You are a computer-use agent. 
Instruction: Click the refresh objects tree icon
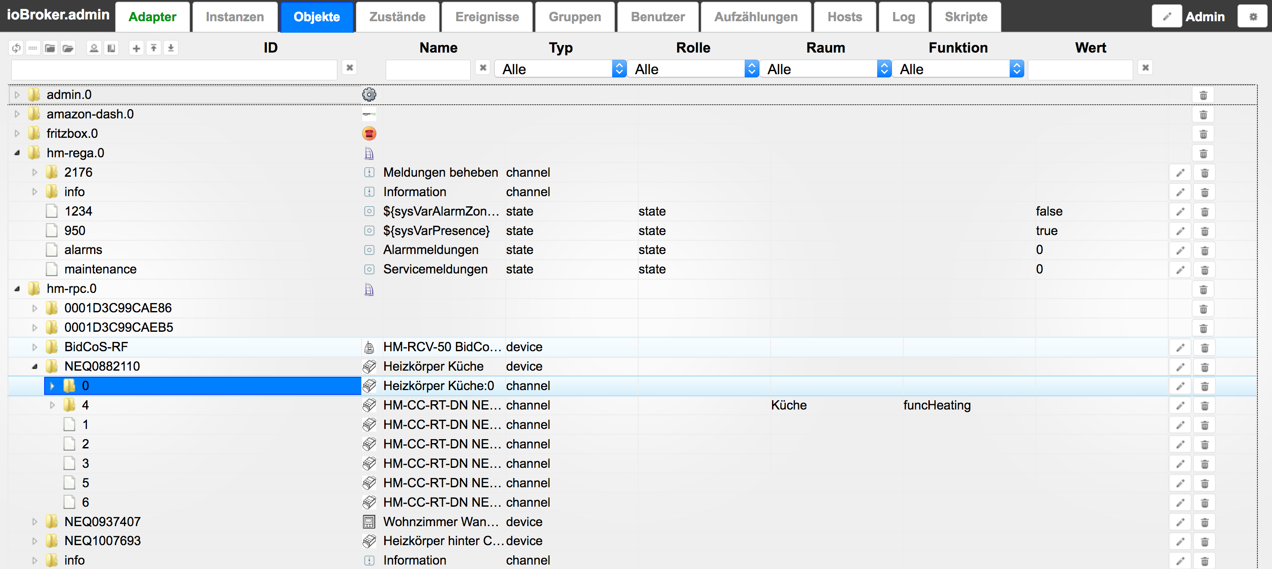[16, 48]
